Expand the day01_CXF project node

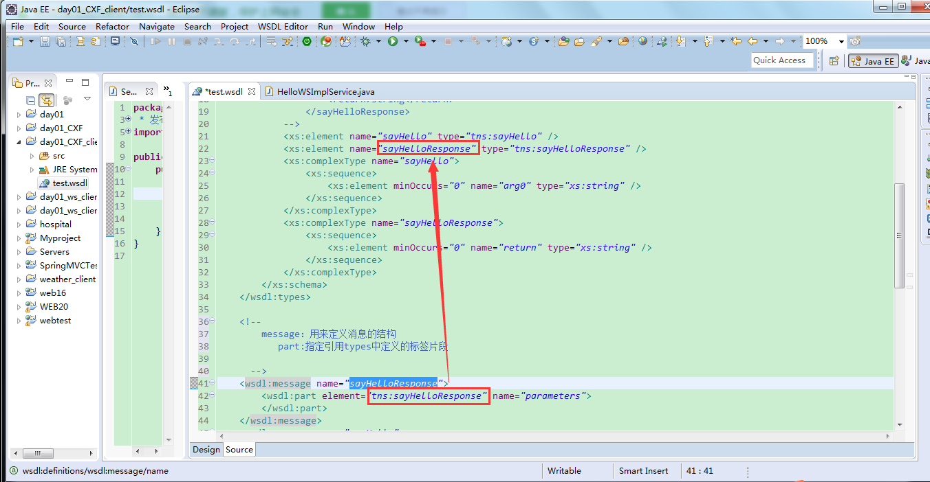[x=19, y=128]
